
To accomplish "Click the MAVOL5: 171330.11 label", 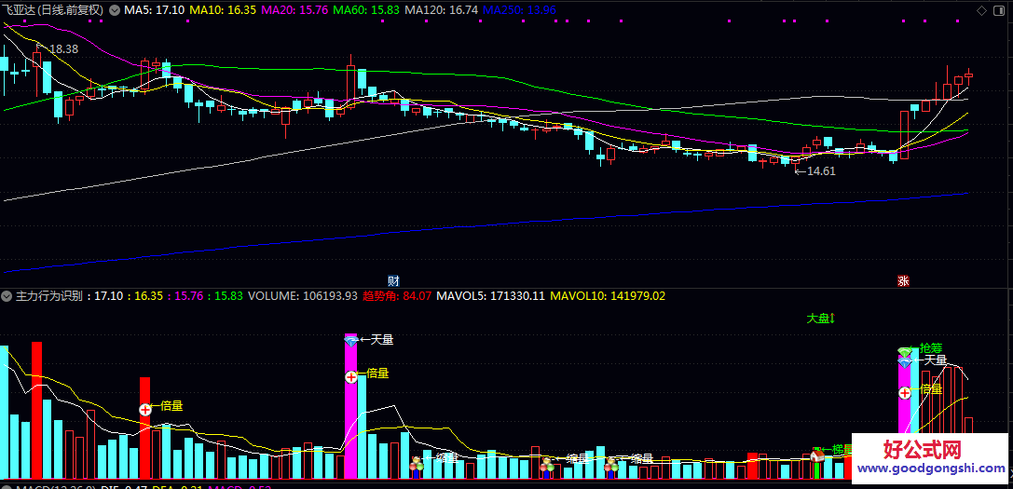I will tap(491, 296).
